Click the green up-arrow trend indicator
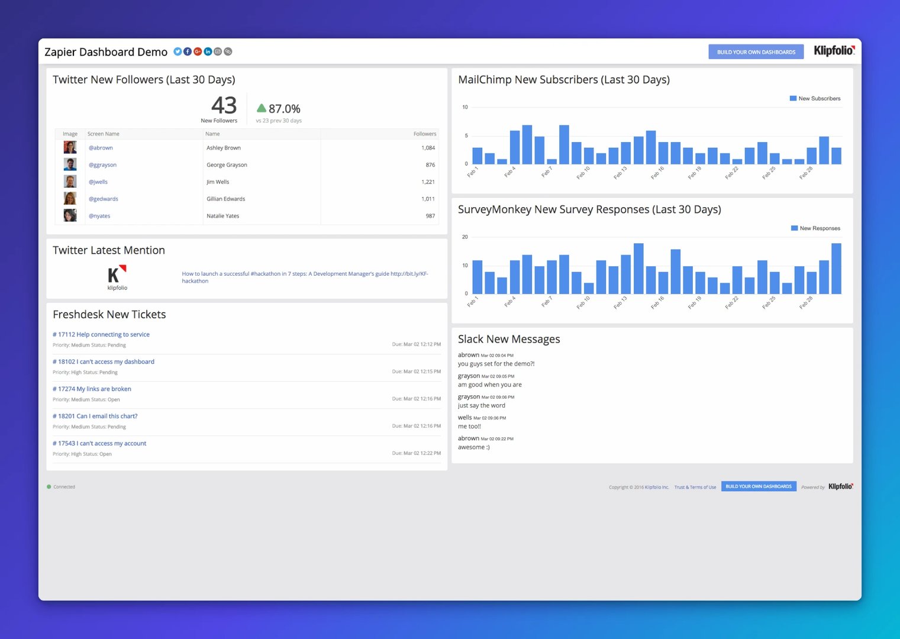Viewport: 900px width, 639px height. [262, 108]
